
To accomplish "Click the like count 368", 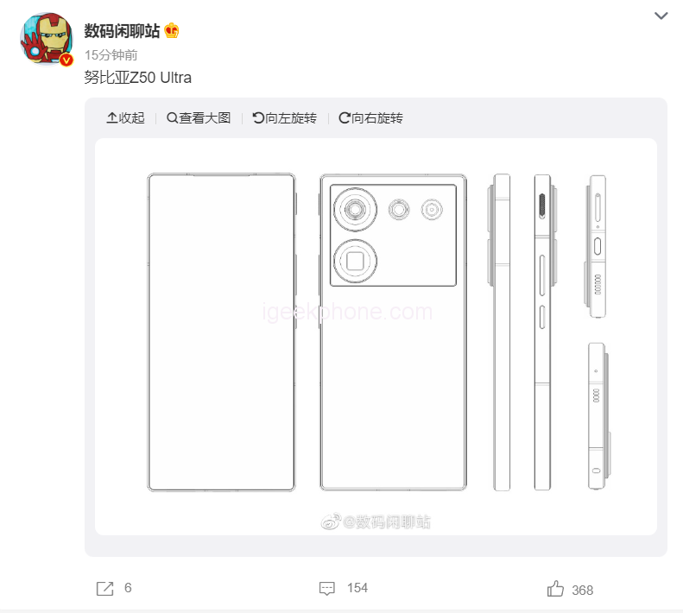I will click(582, 590).
